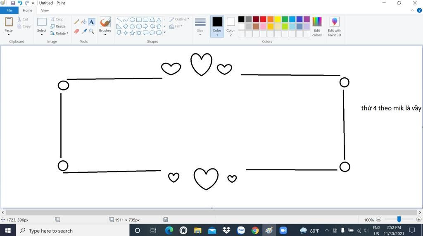Pick the Fill with color bucket tool

coord(84,22)
